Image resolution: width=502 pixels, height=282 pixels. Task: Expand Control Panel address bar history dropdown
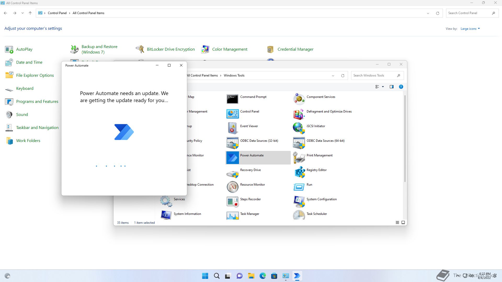pyautogui.click(x=428, y=13)
